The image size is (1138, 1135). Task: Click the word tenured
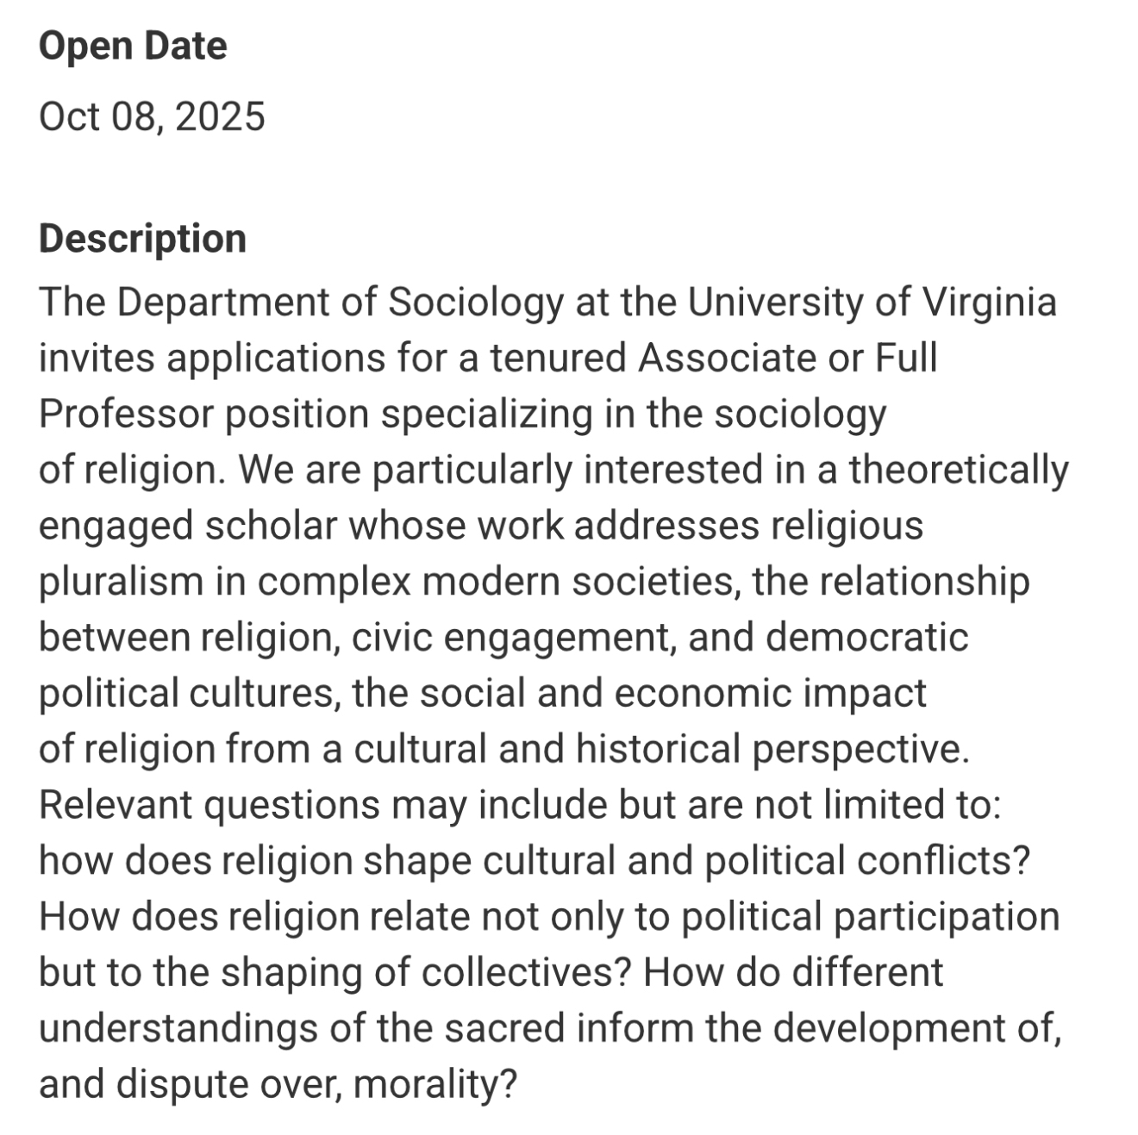(559, 358)
